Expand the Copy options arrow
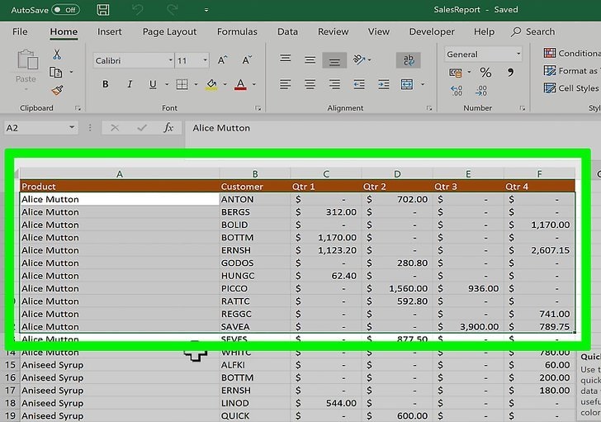Screen dimensions: 601x422 pos(71,72)
